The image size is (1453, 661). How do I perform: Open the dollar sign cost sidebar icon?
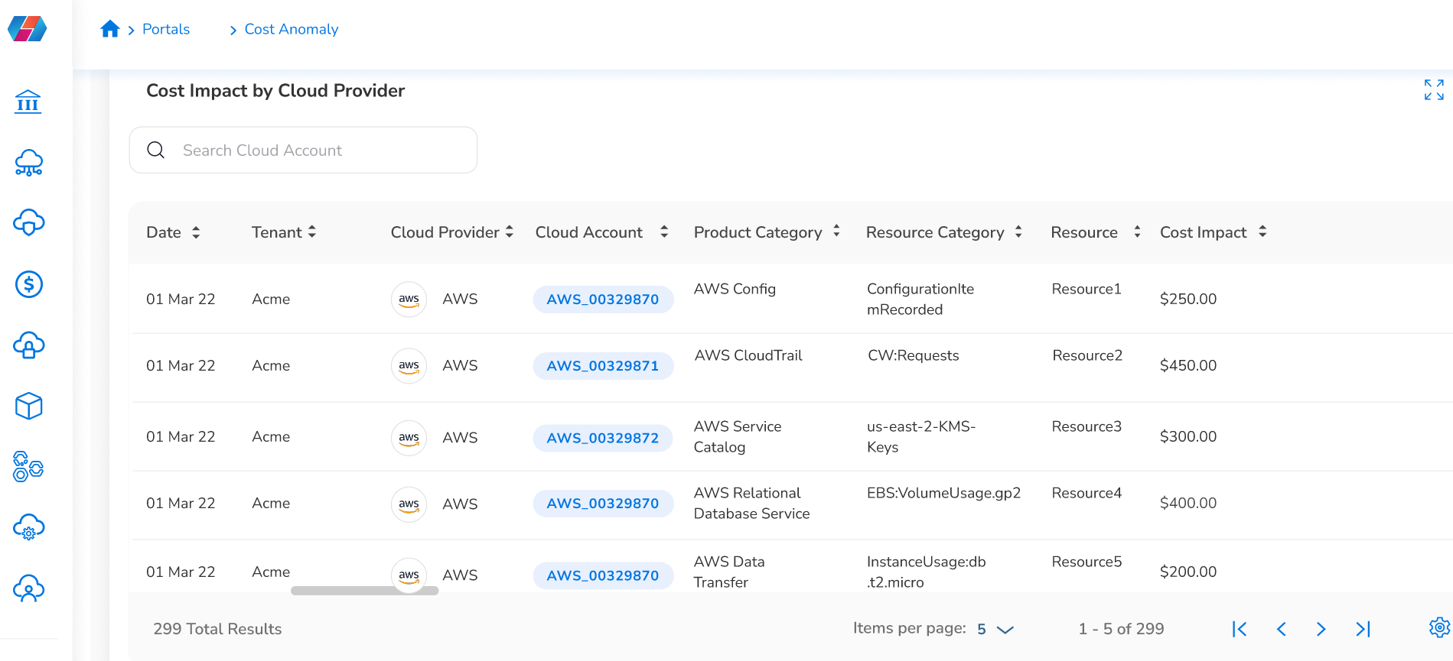click(29, 284)
